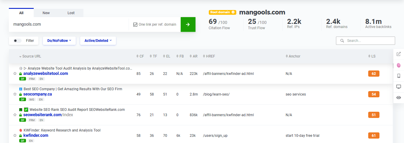
Task: Click the backlink Search input field
Action: tap(369, 41)
